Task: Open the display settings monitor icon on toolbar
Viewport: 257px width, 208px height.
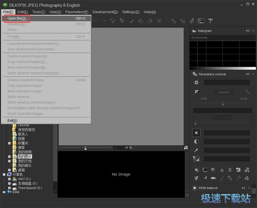Action: coord(201,21)
